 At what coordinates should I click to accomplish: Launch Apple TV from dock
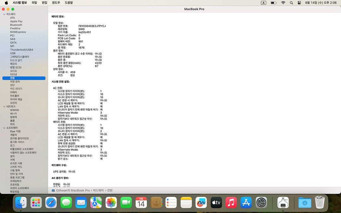point(216,203)
